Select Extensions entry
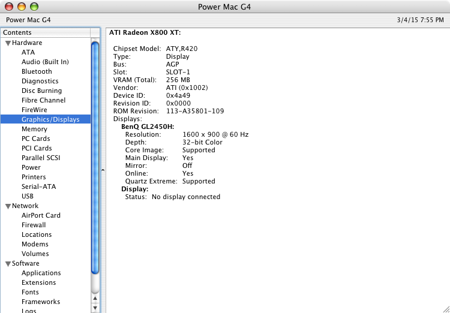Viewport: 450px width, 313px height. click(39, 282)
